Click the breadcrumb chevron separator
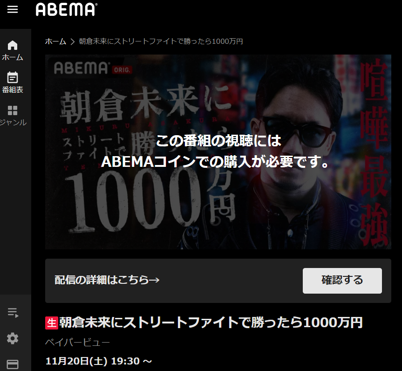Viewport: 402px width, 371px height. coord(73,41)
